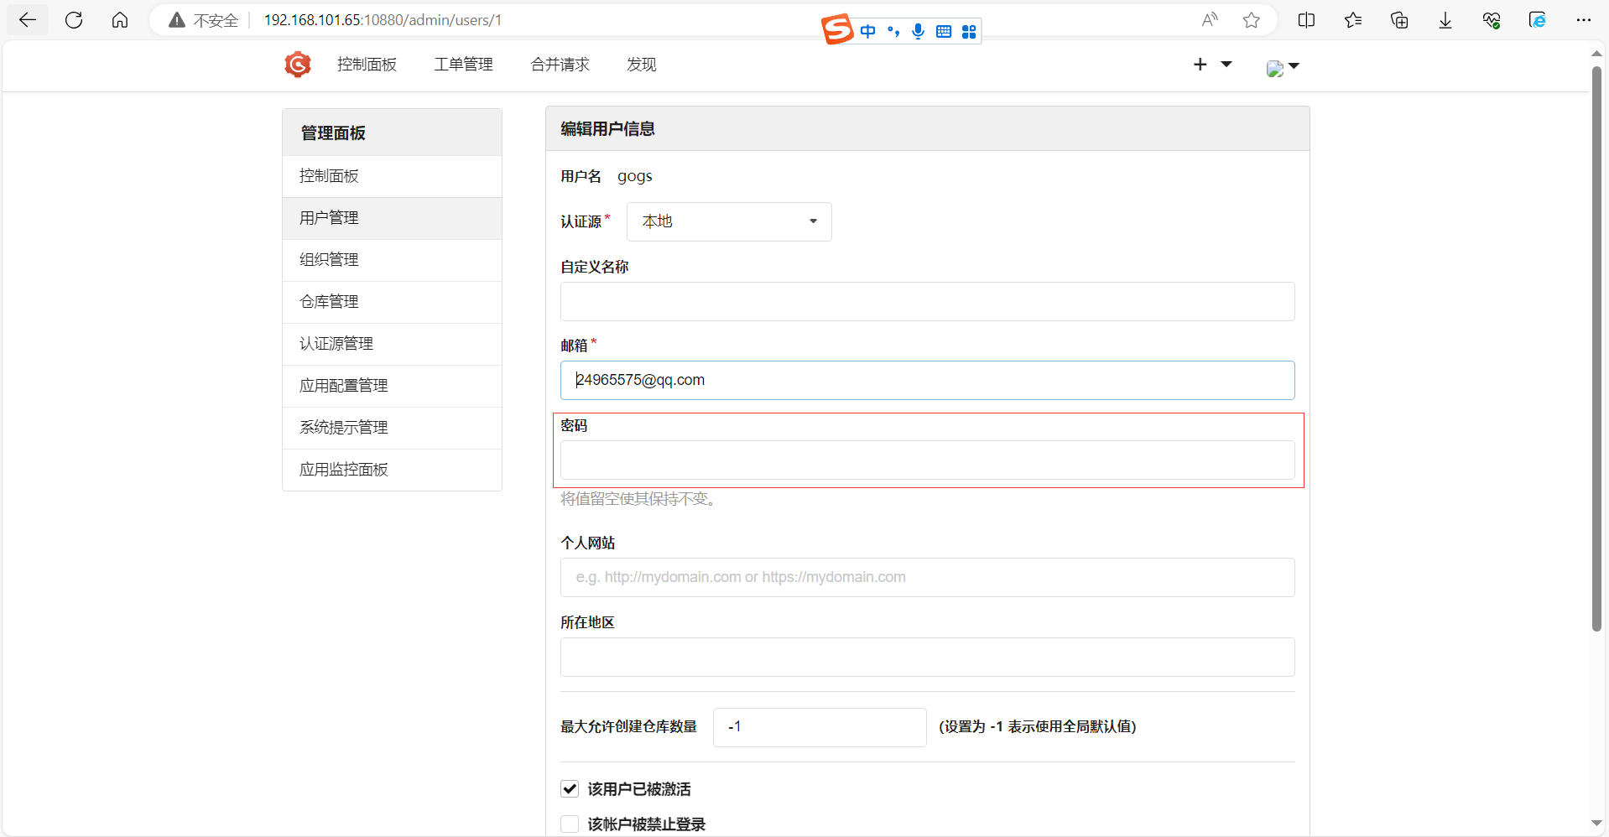Click the scrollbar down arrow
Screen dimensions: 1609x837
point(1596,824)
